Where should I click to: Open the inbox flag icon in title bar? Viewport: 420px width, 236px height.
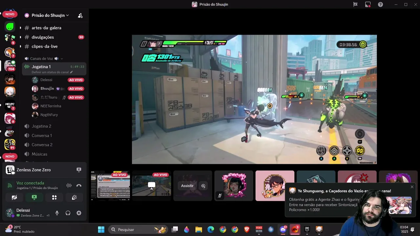(355, 4)
